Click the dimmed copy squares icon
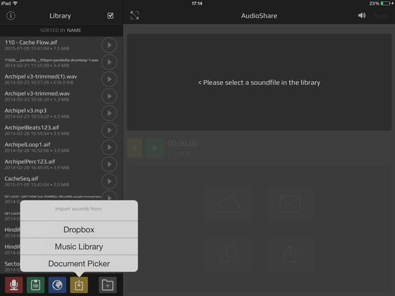Viewport: 395px width, 296px height. click(x=228, y=254)
